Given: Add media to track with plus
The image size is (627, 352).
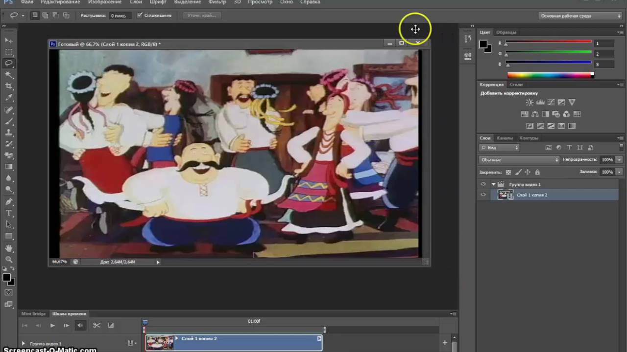Looking at the screenshot, I should (445, 343).
